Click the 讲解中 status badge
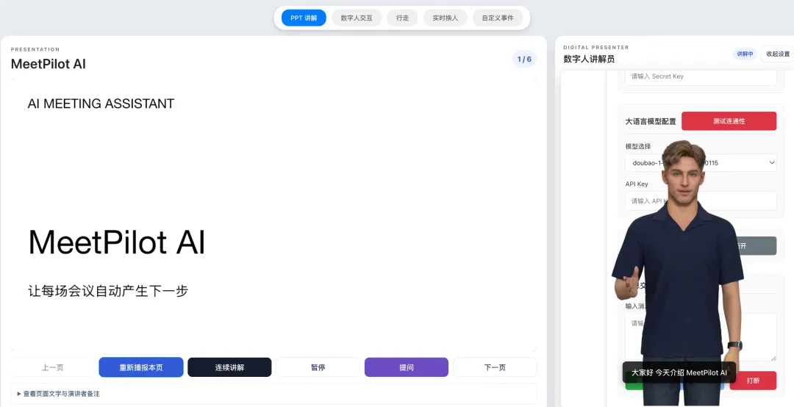 (x=744, y=54)
